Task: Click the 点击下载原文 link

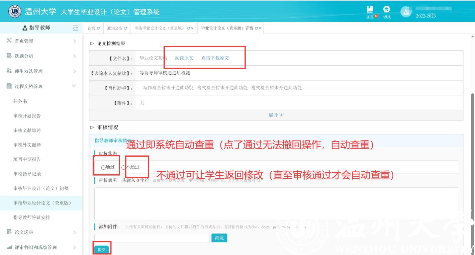Action: tap(215, 58)
